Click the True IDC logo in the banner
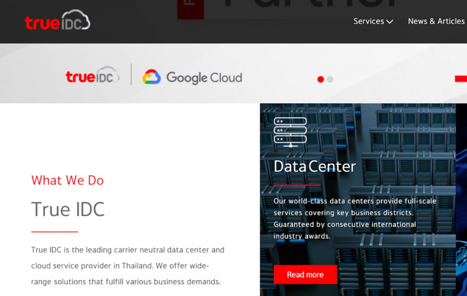Viewport: 467px width, 296px height. [92, 77]
